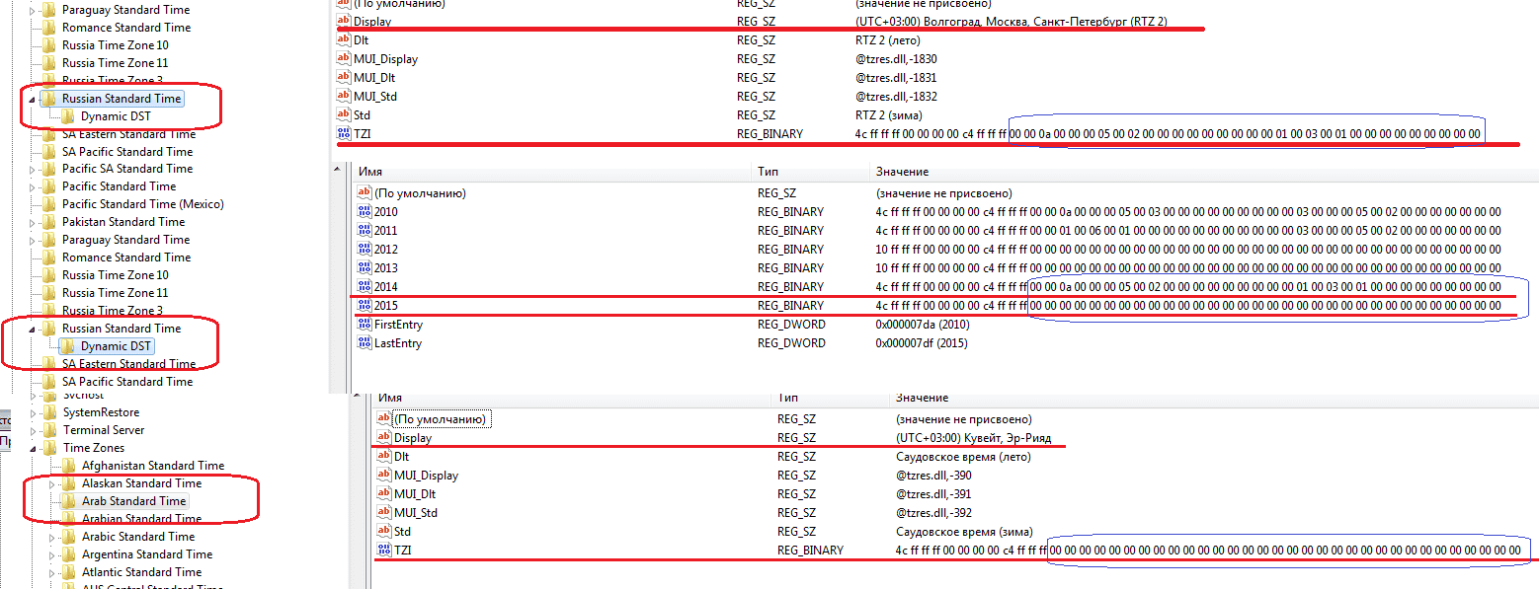
Task: Expand the Alaskan Standard Time key
Action: [53, 483]
